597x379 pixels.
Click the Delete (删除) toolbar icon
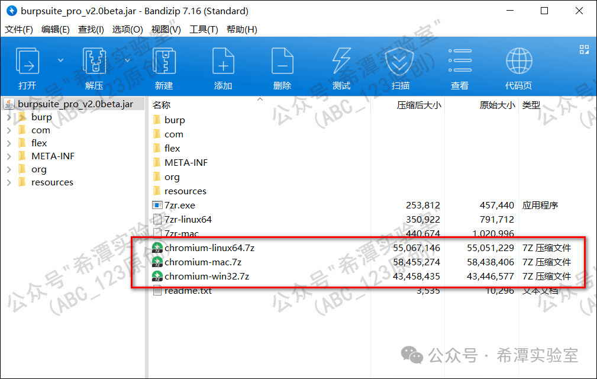pyautogui.click(x=282, y=61)
